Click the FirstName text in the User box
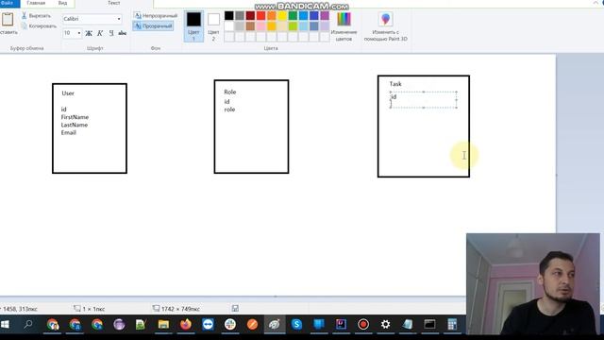Image resolution: width=604 pixels, height=340 pixels. click(x=75, y=117)
